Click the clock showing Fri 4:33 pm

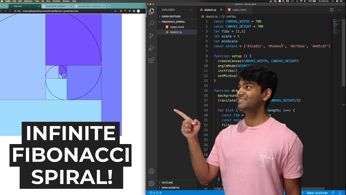[323, 1]
